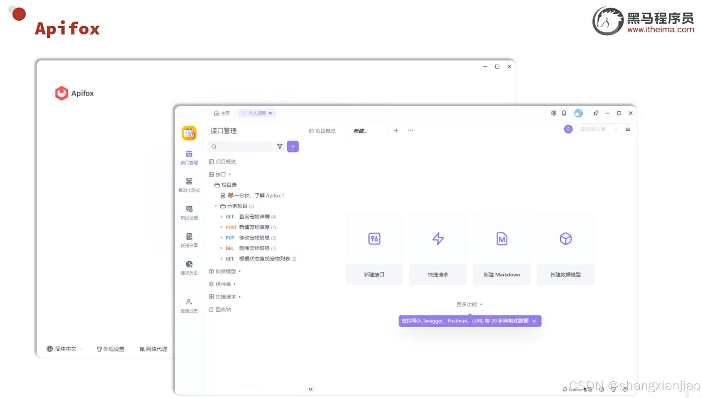The height and width of the screenshot is (398, 702).
Task: Open Cookie 管理 in status bar
Action: tap(577, 389)
